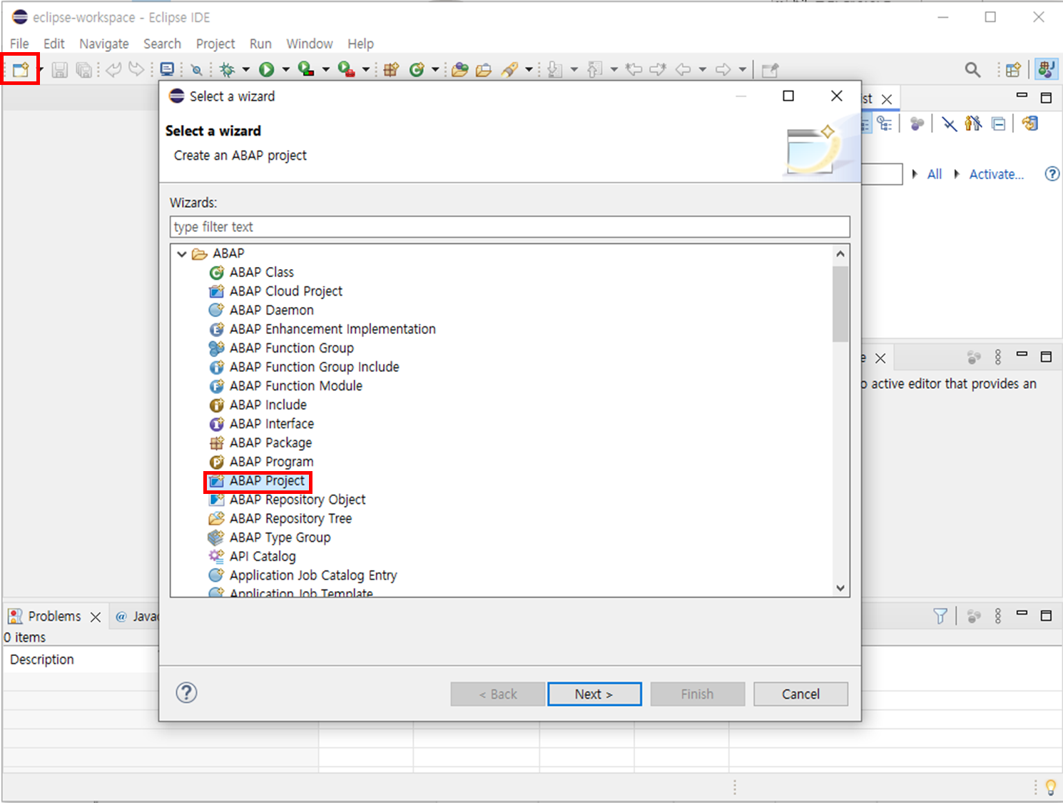Click the skip all breakpoints icon
The height and width of the screenshot is (803, 1063).
point(196,69)
